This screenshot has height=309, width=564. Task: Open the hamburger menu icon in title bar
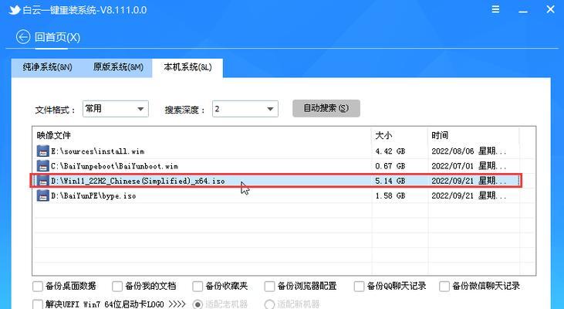(495, 9)
